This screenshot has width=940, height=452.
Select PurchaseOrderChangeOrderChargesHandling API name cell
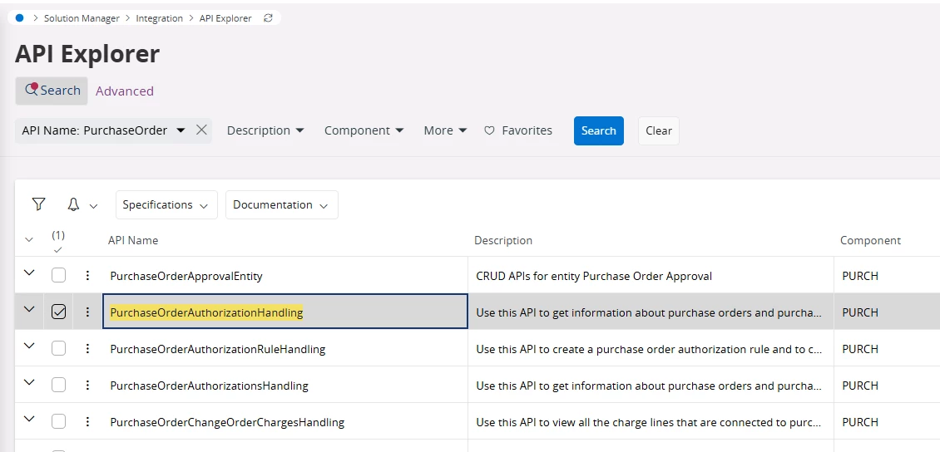[x=285, y=421]
